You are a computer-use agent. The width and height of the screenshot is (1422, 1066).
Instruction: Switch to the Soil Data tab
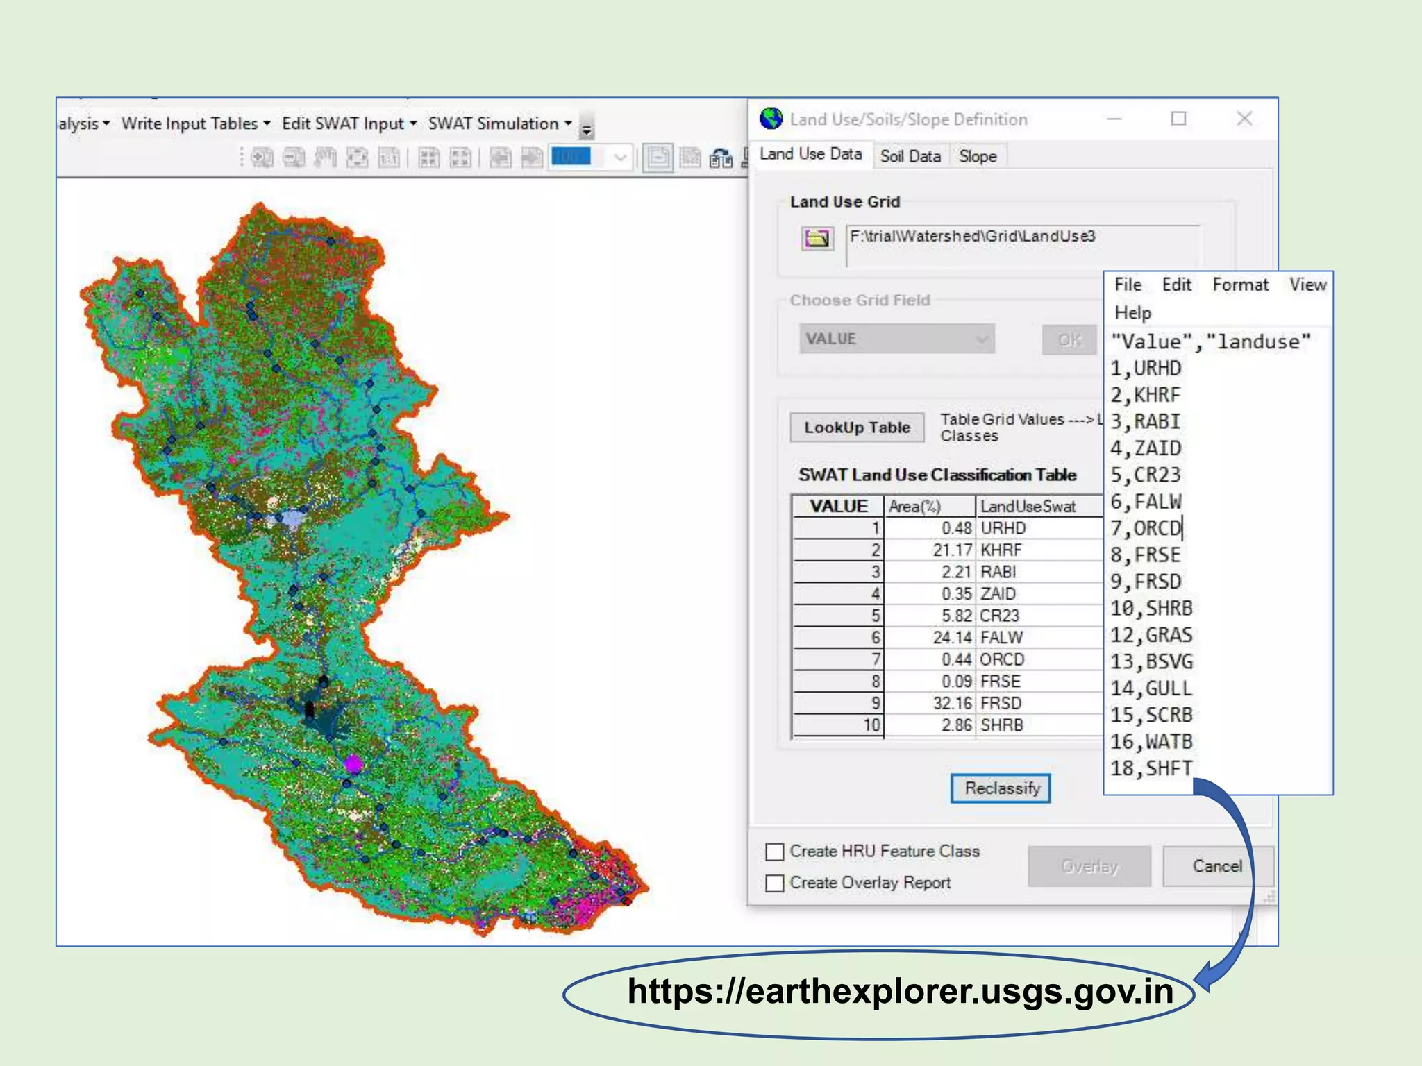[910, 156]
